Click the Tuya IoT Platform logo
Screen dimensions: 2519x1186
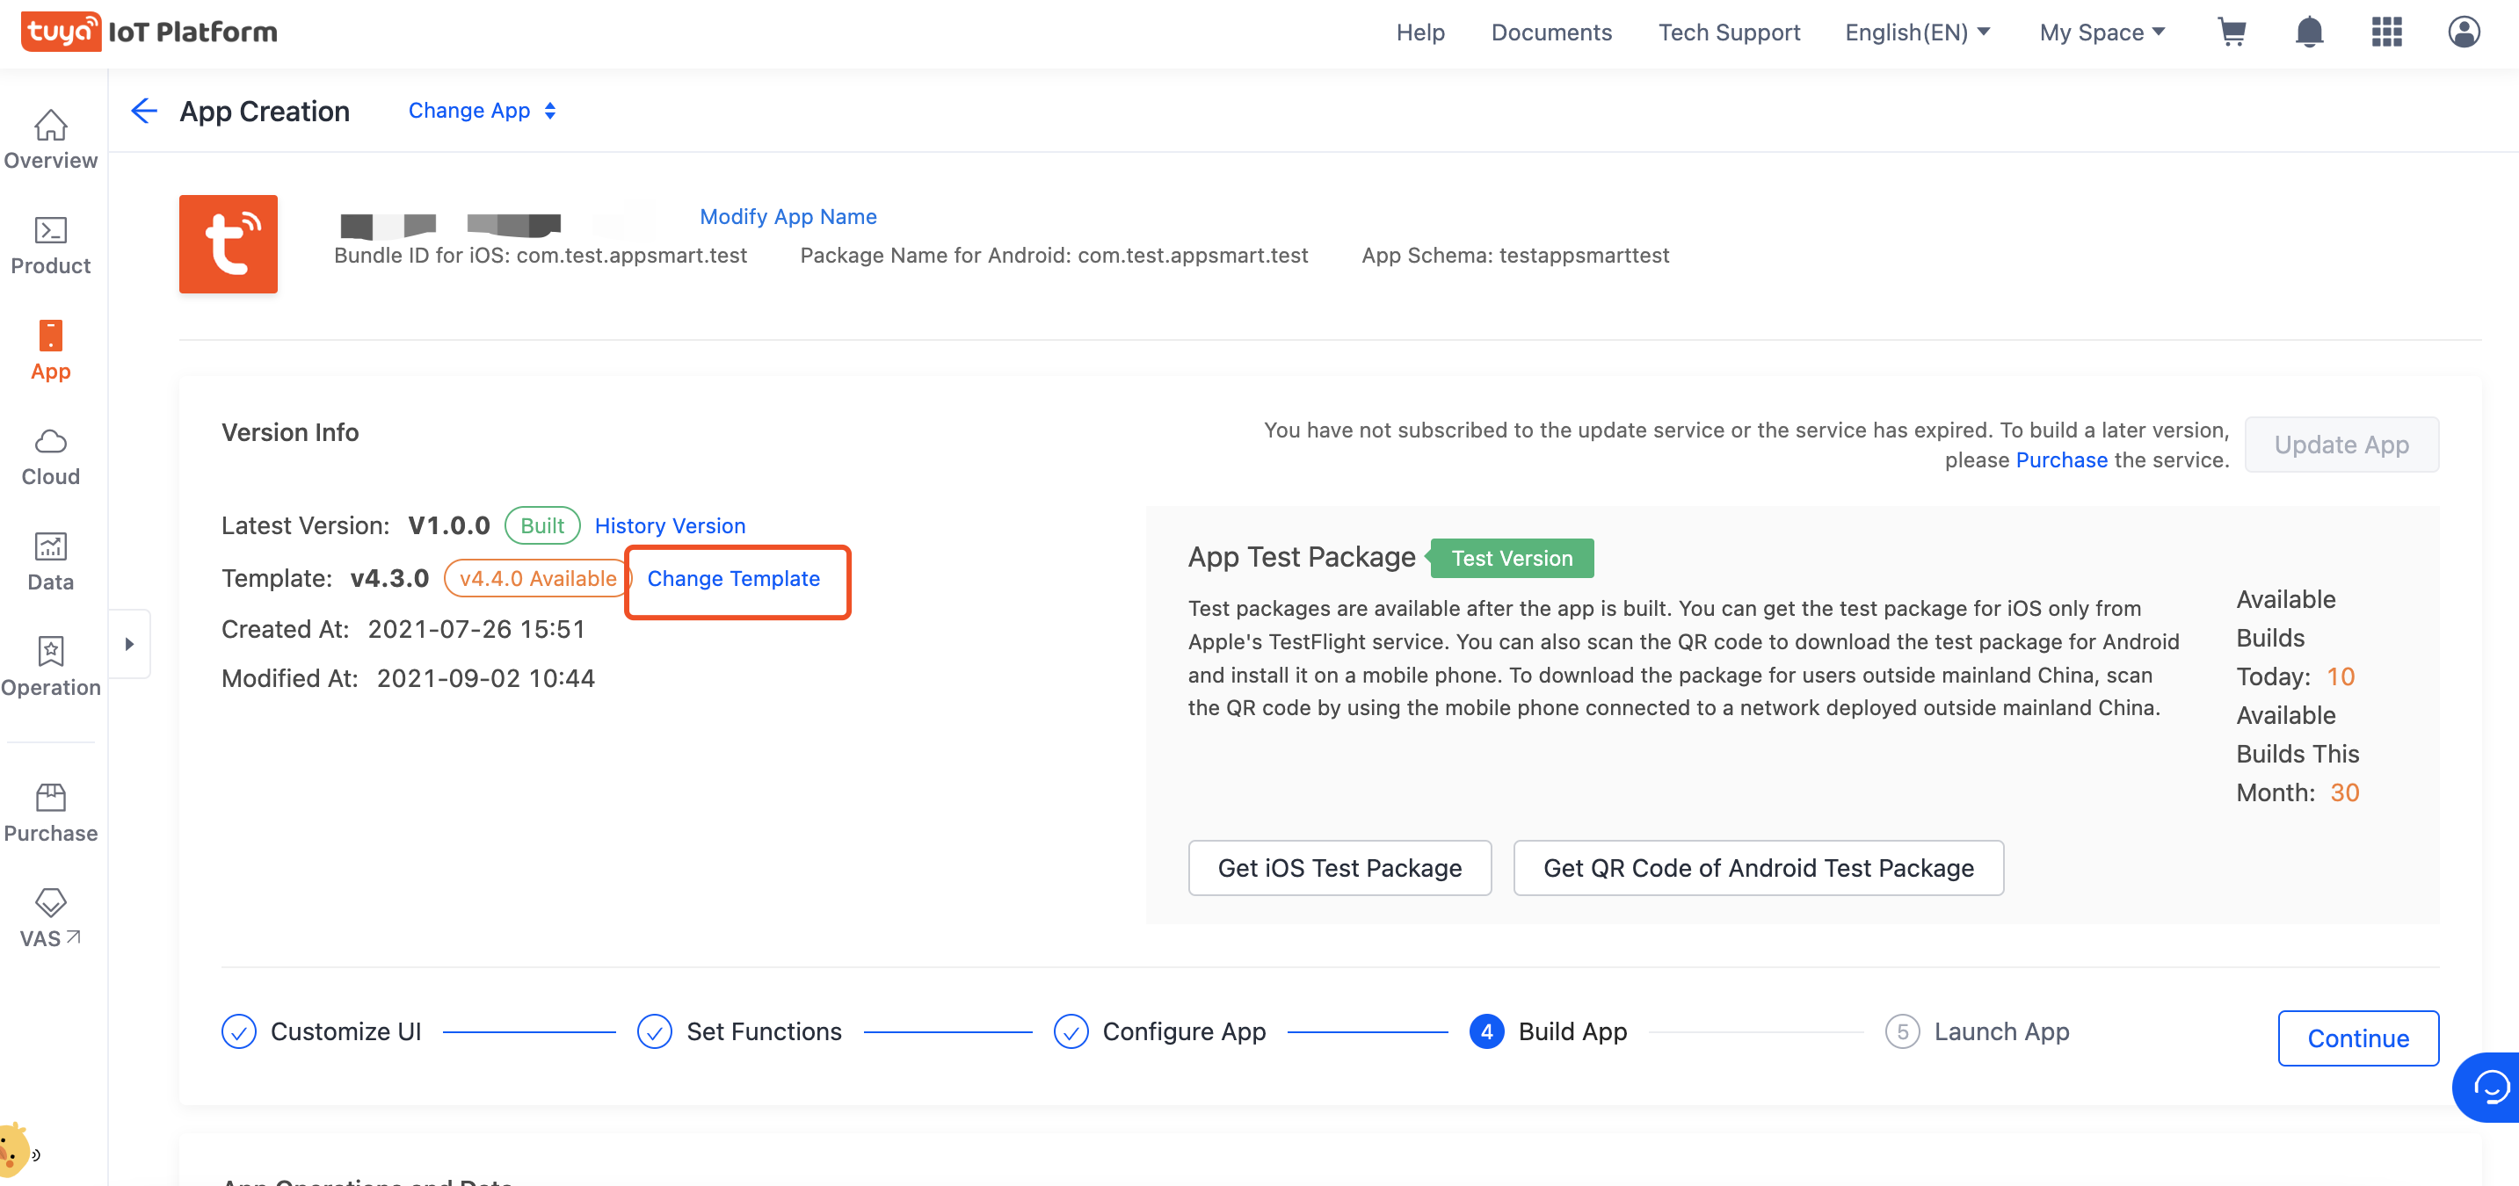pos(149,33)
